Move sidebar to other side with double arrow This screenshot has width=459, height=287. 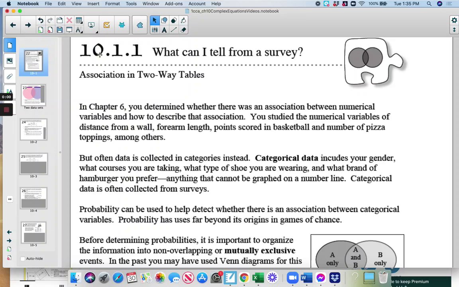(10, 199)
